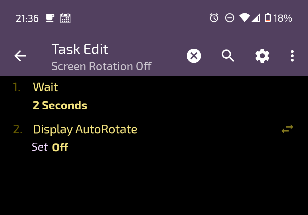Viewport: 308px width, 215px height.
Task: Tap the coffee cup notification icon
Action: tap(50, 18)
